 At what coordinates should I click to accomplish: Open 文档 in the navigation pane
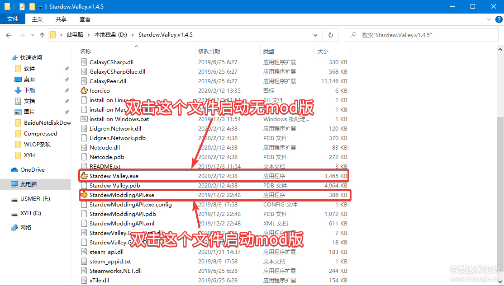[29, 101]
